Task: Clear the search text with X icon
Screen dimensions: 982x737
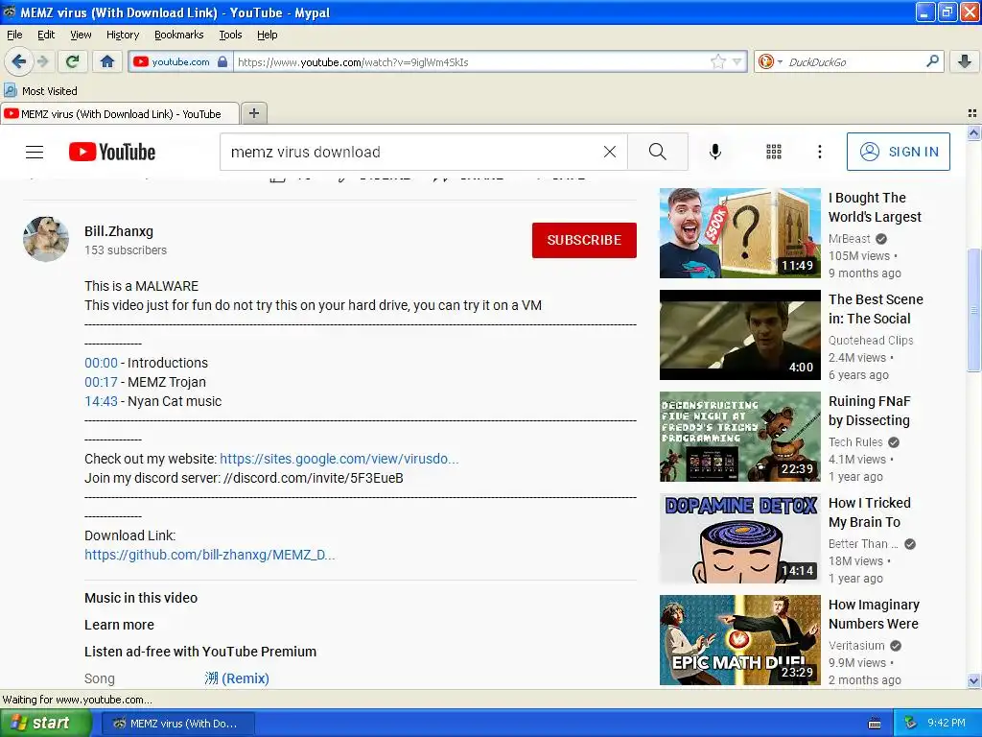Action: (609, 152)
